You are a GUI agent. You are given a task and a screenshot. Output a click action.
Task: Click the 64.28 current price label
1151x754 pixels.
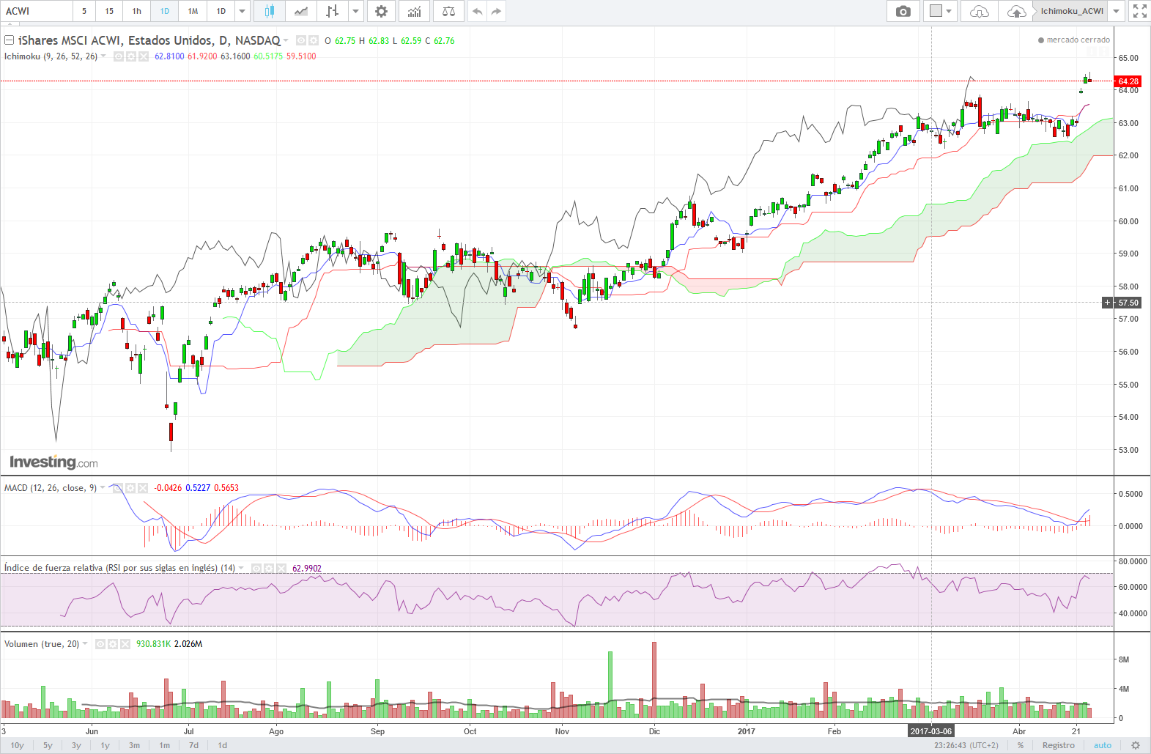(x=1128, y=81)
